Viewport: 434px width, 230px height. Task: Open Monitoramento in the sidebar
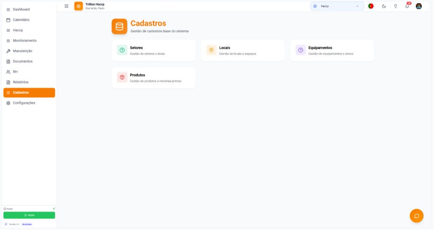pyautogui.click(x=29, y=41)
